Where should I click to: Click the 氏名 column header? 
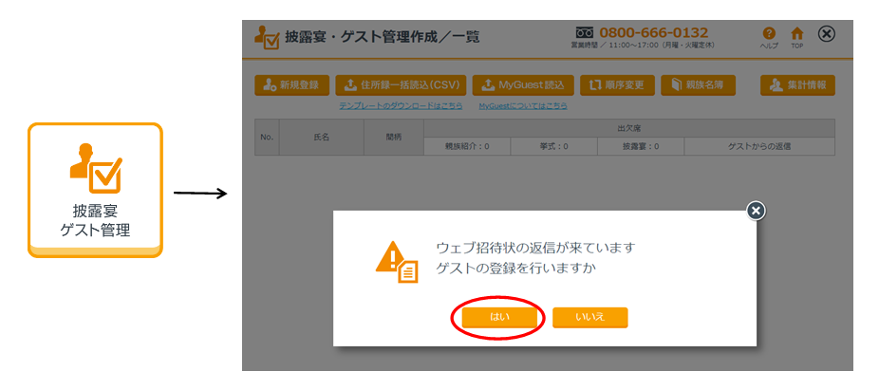(x=321, y=138)
